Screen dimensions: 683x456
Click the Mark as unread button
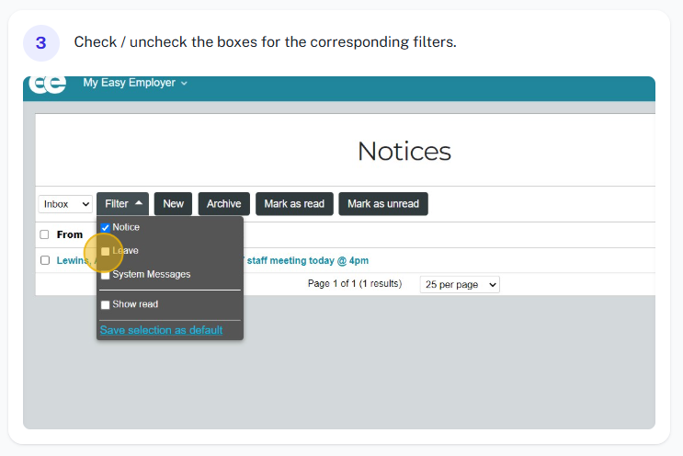click(383, 204)
